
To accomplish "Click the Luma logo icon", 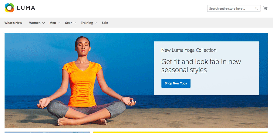I will [9, 8].
